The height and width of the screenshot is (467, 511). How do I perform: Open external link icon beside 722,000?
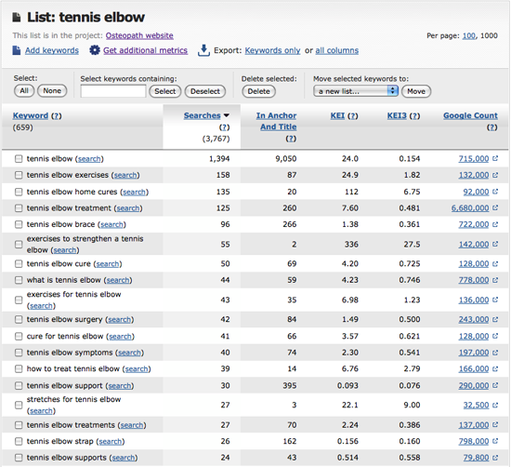pos(495,224)
